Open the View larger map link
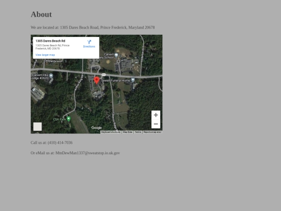The height and width of the screenshot is (211, 281). point(45,55)
